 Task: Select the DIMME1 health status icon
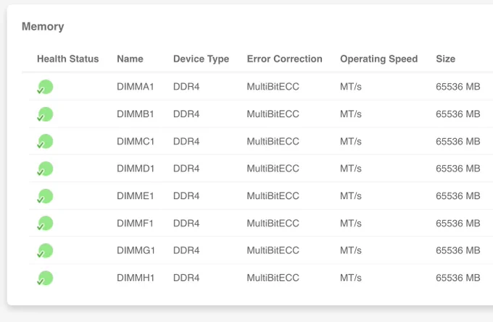(45, 196)
